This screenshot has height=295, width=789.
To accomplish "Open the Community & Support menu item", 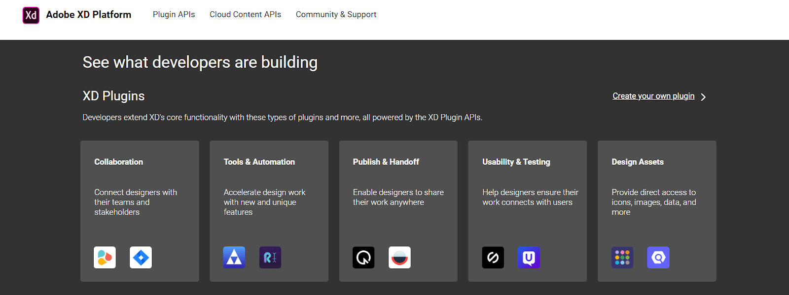I will click(x=336, y=15).
